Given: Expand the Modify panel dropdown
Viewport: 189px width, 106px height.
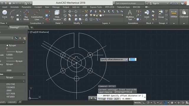Looking at the screenshot, I should (x=78, y=23).
